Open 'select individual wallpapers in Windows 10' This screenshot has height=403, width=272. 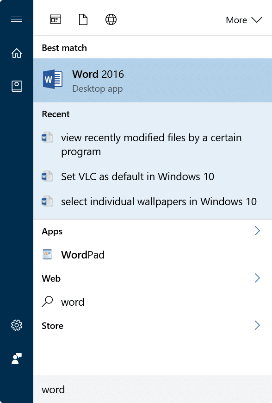[153, 201]
